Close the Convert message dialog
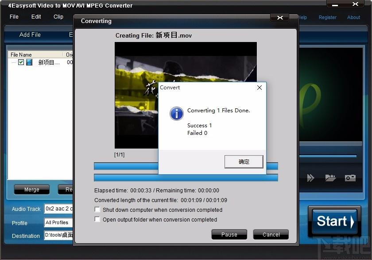 260,88
